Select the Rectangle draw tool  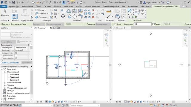(133, 10)
